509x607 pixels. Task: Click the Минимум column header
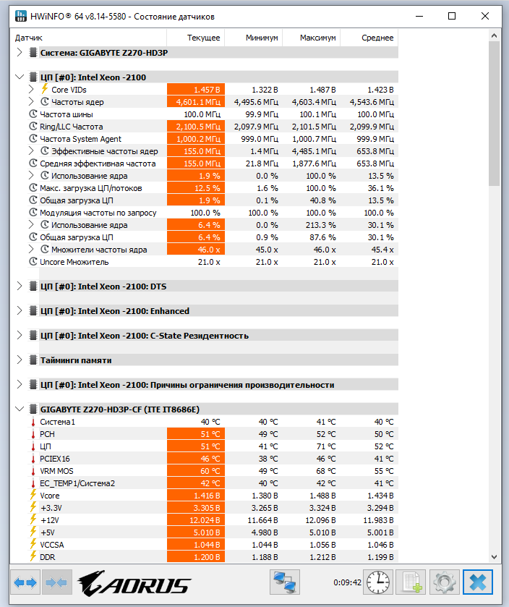tap(253, 38)
